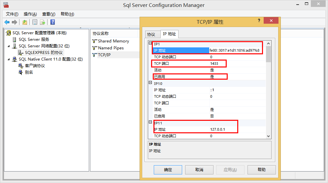Click the property list scrollbar down arrow
This screenshot has width=328, height=183.
pyautogui.click(x=268, y=136)
